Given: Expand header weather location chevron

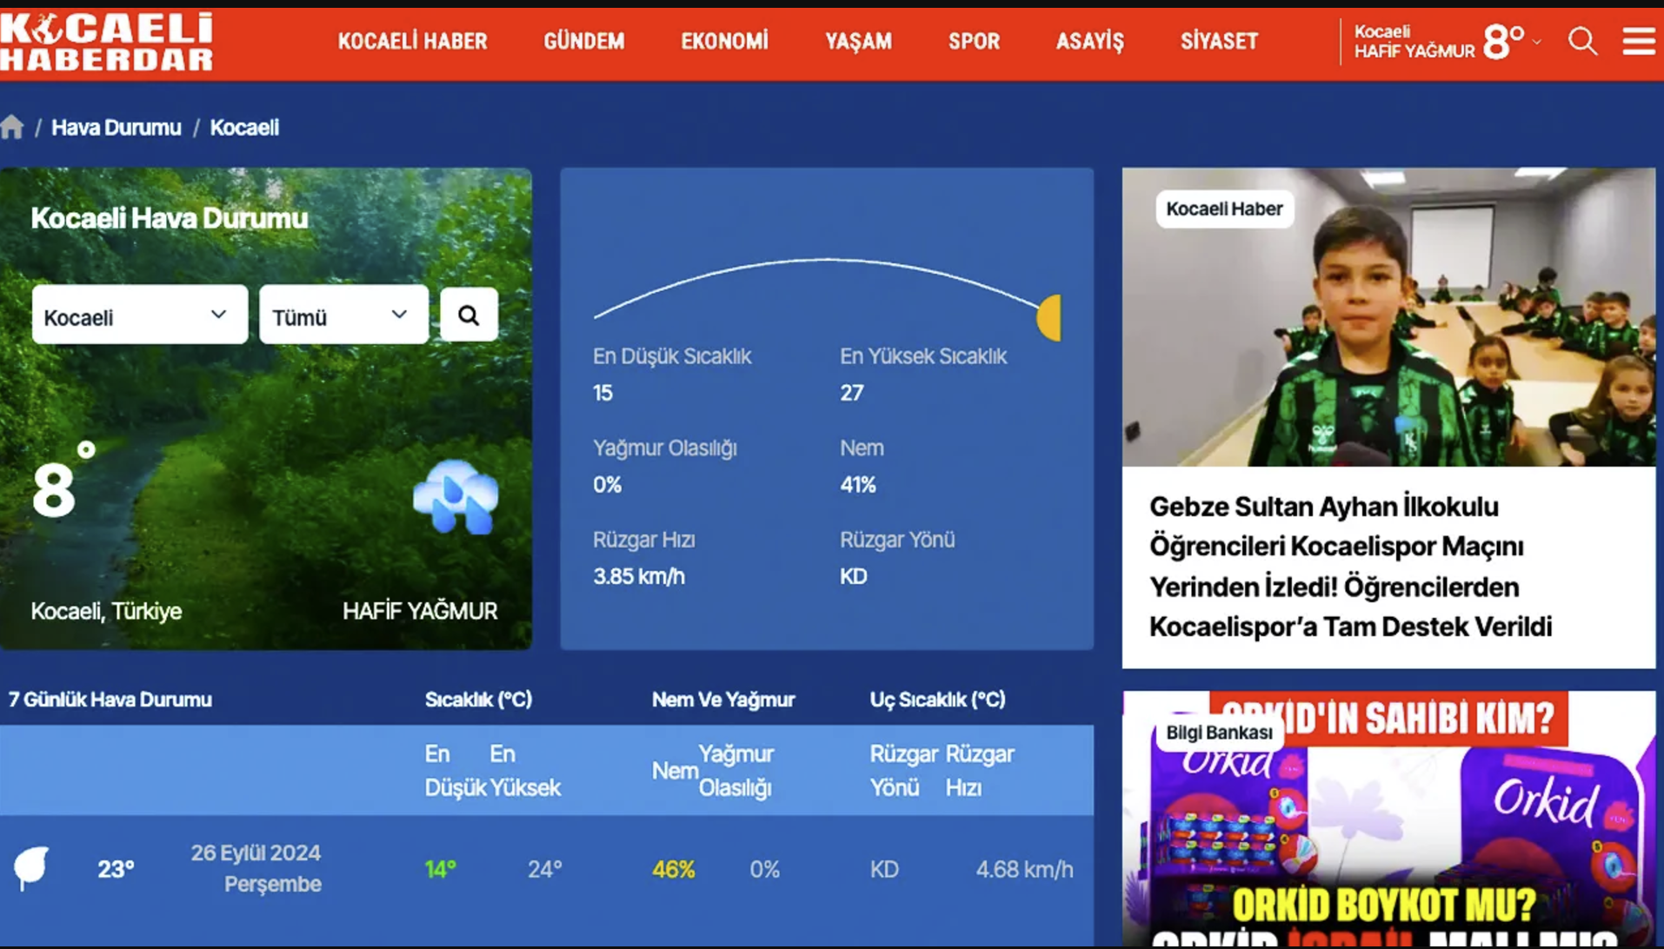Looking at the screenshot, I should 1537,42.
